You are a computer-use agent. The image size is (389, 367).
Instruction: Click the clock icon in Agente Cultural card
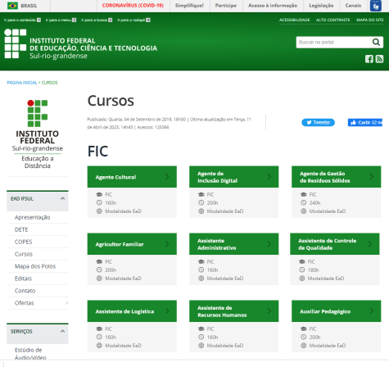pos(99,203)
